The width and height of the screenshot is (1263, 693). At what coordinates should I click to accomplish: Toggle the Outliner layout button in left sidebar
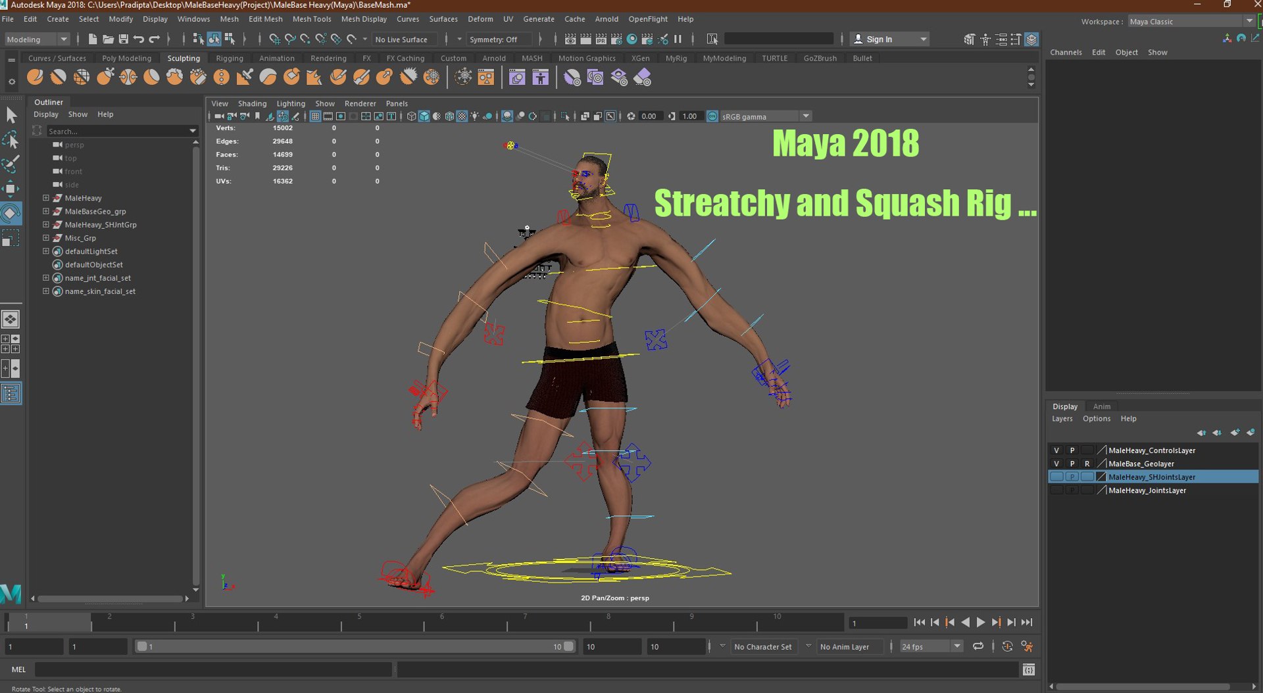(x=11, y=393)
